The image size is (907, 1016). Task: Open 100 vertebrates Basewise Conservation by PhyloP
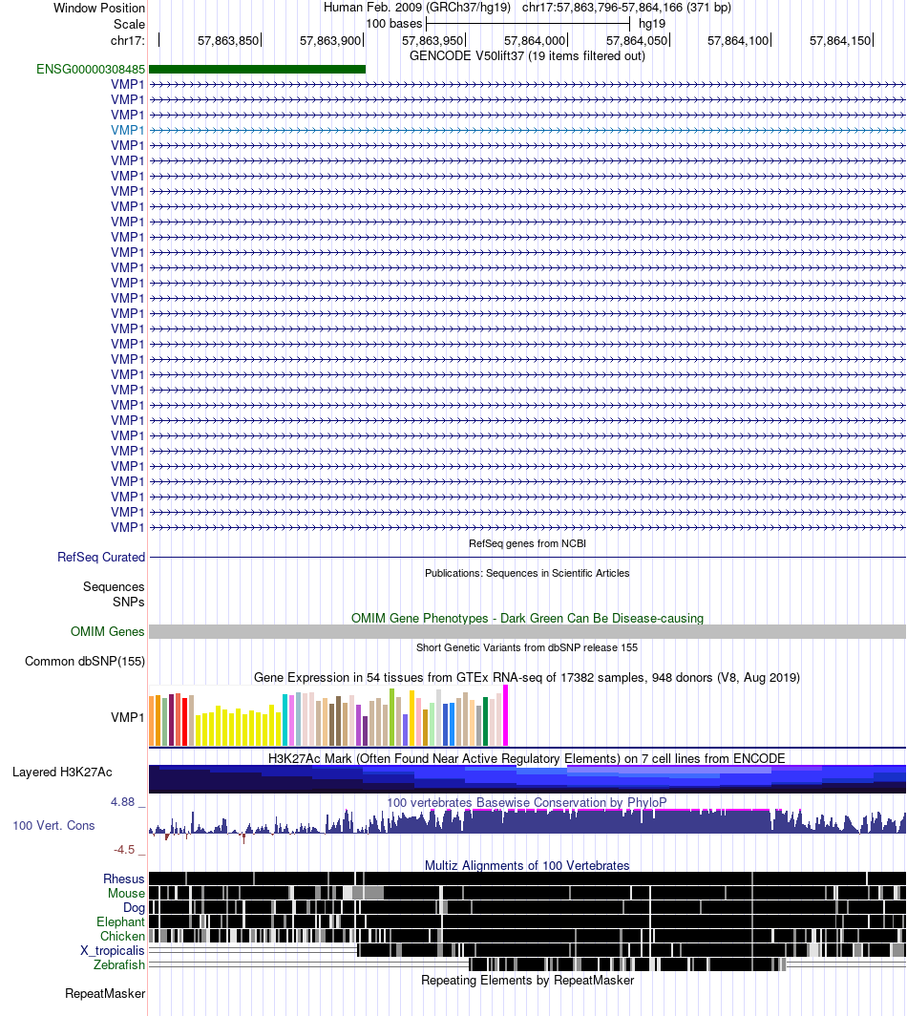[527, 803]
